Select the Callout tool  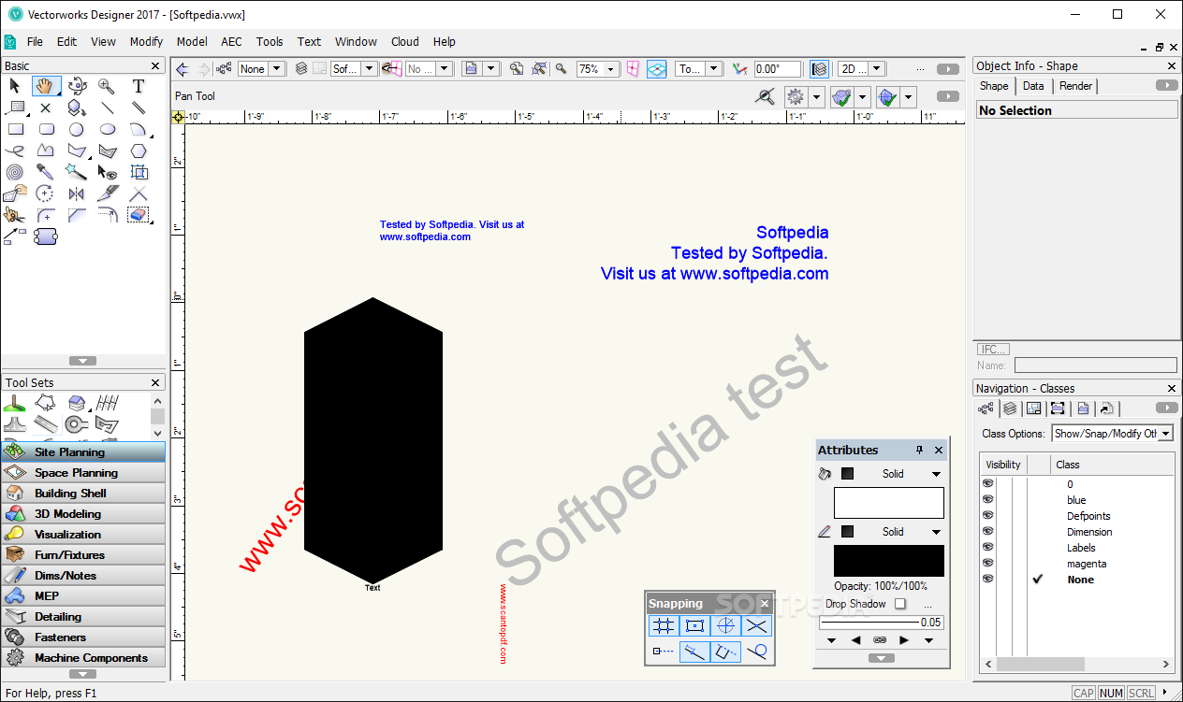tap(15, 107)
